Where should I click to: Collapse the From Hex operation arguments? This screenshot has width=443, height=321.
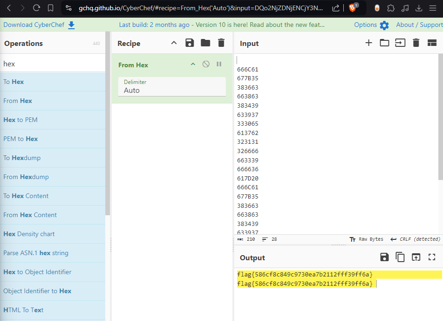193,64
